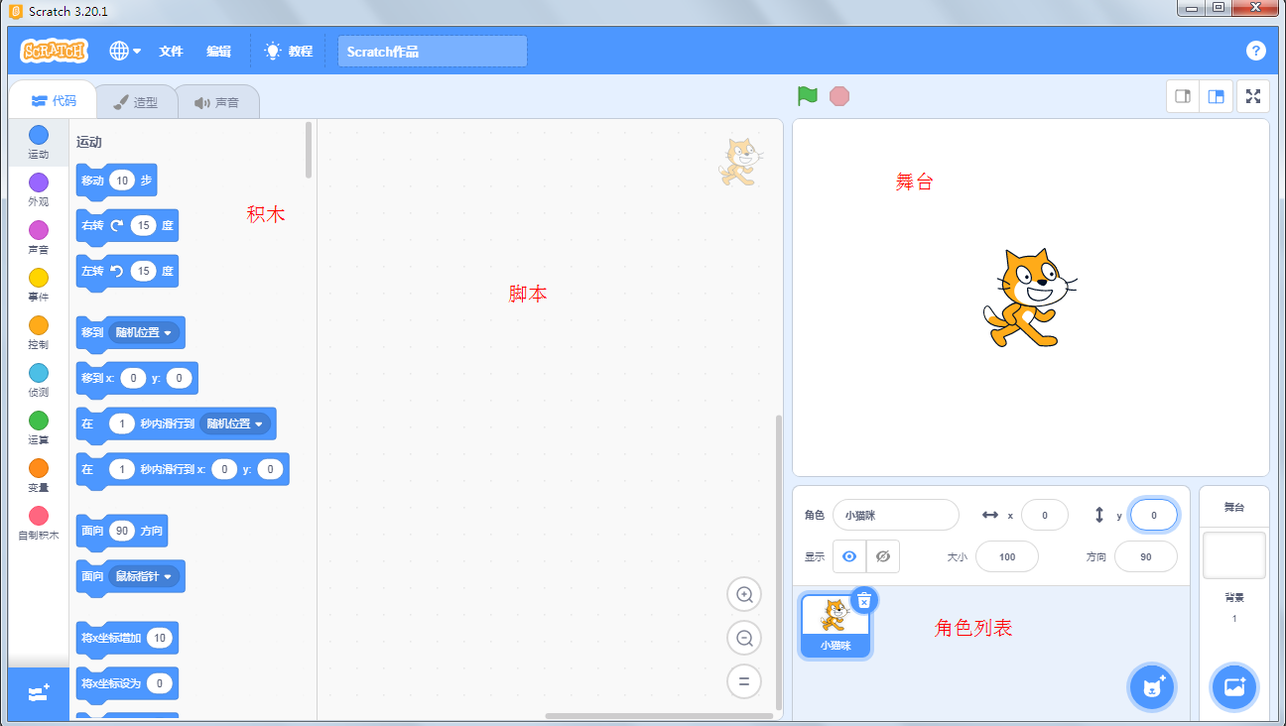Viewport: 1286px width, 726px height.
Task: Expand 随机位置 dropdown in 移到 block
Action: click(145, 332)
